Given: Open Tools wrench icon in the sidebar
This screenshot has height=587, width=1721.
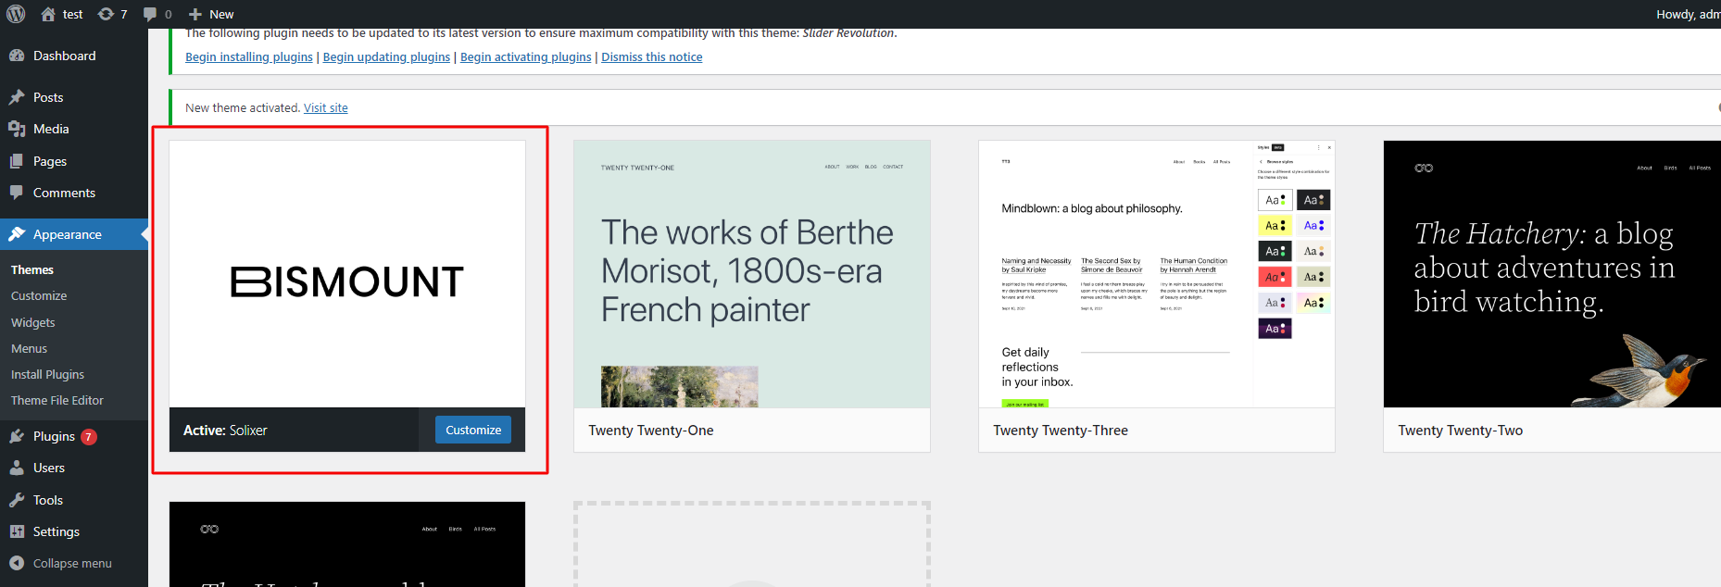Looking at the screenshot, I should pos(17,500).
